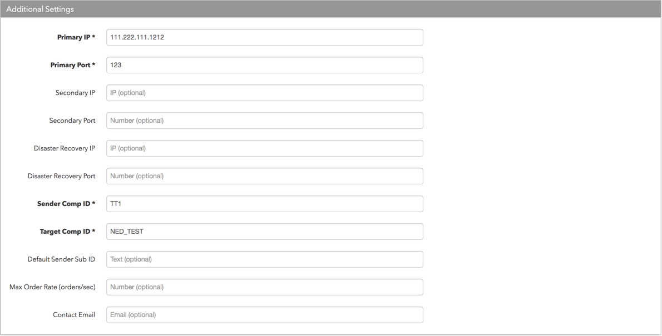Click the "Secondary IP" label text
Screen dimensions: 662x336
point(74,93)
